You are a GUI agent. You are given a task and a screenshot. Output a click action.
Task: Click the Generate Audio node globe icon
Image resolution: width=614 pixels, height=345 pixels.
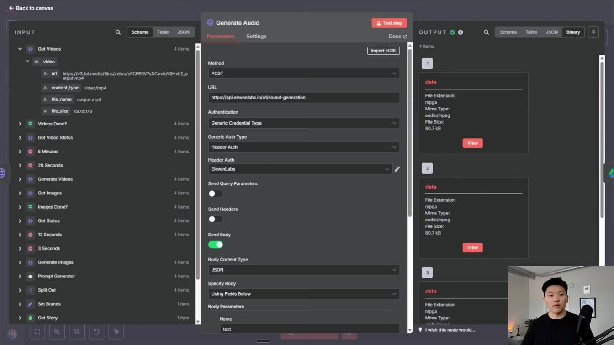pyautogui.click(x=210, y=22)
